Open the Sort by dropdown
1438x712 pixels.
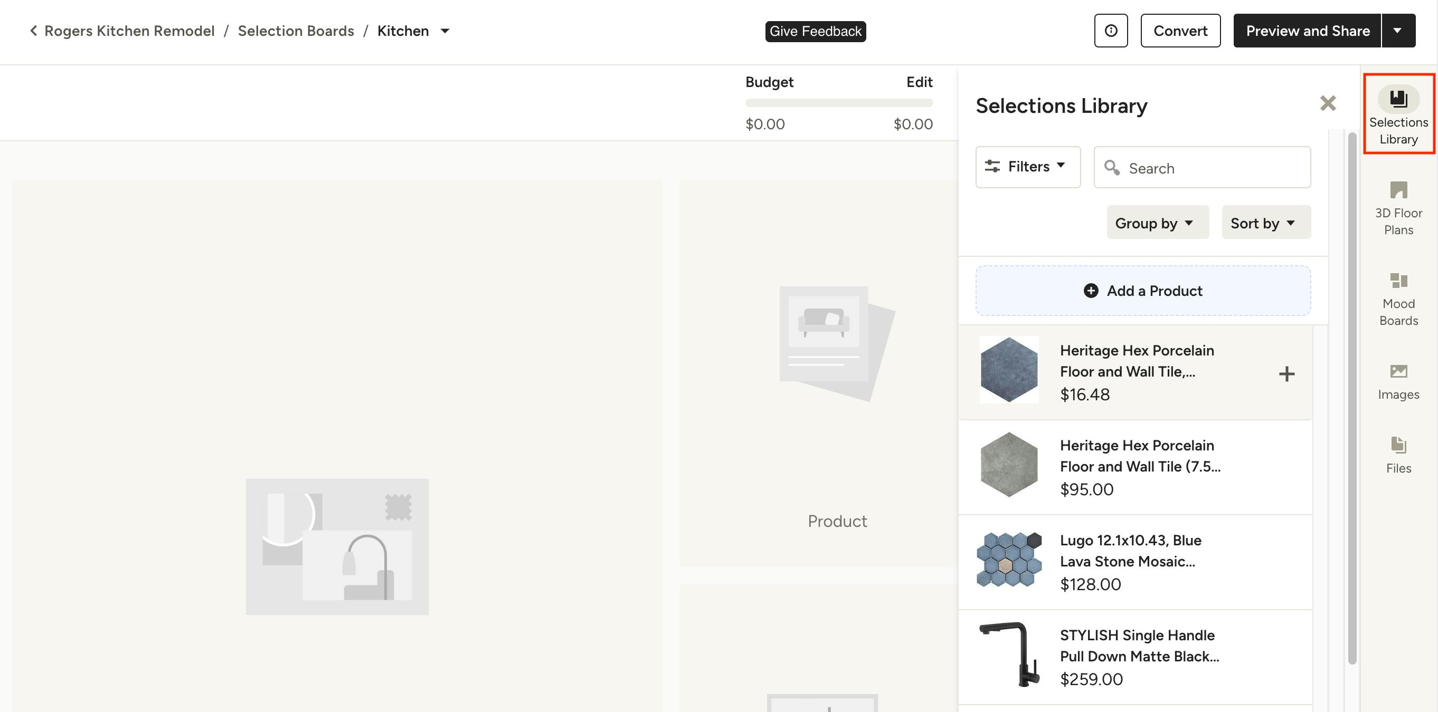tap(1265, 223)
